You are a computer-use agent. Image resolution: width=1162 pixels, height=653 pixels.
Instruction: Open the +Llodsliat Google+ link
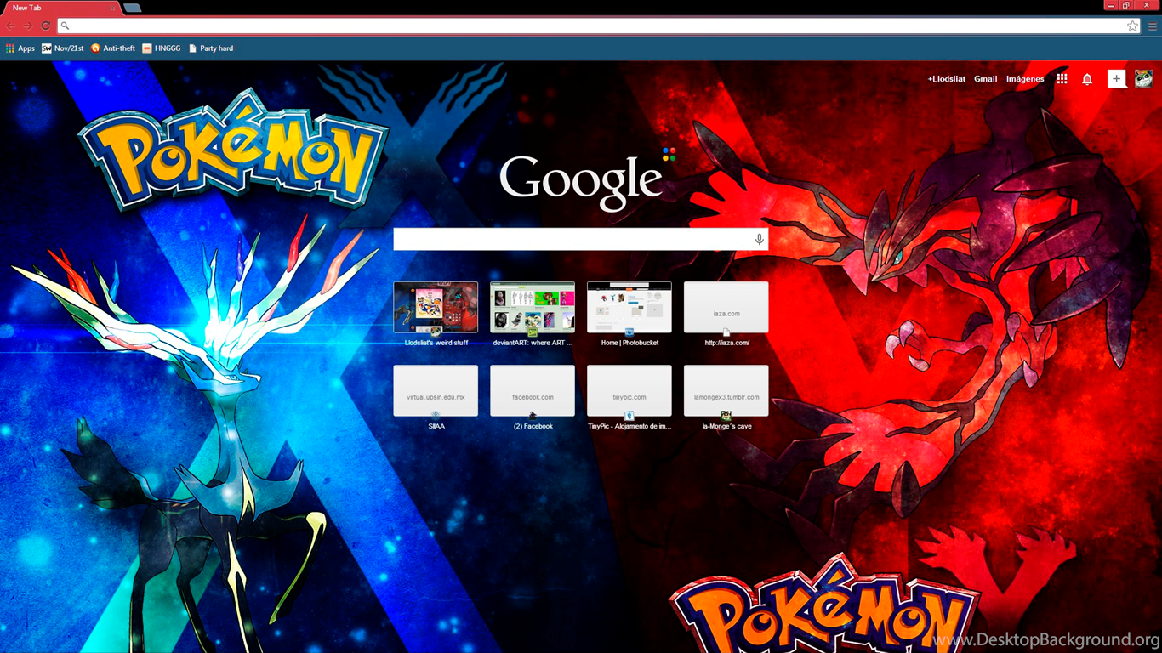click(946, 79)
